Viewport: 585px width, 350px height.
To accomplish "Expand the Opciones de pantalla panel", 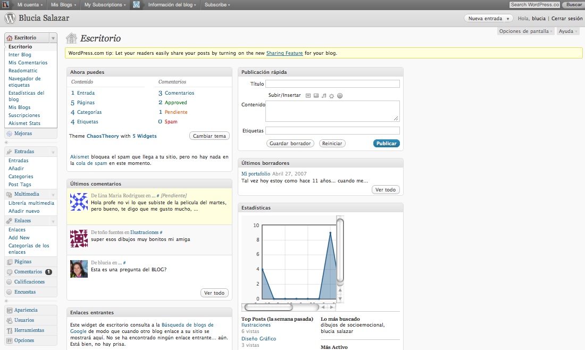I will (525, 31).
